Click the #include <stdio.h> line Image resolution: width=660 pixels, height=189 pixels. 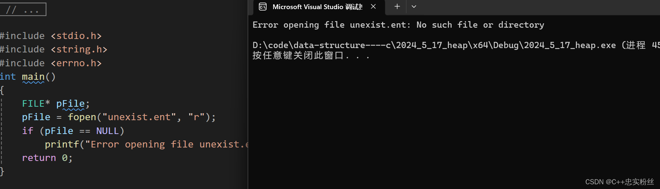point(51,36)
